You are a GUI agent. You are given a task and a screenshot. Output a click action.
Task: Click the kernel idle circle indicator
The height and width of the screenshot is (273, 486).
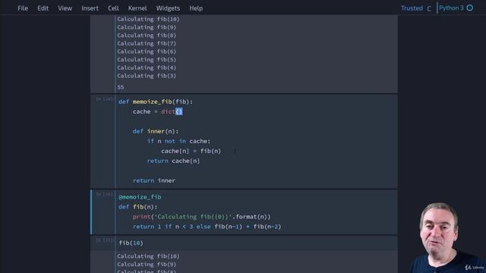click(470, 8)
